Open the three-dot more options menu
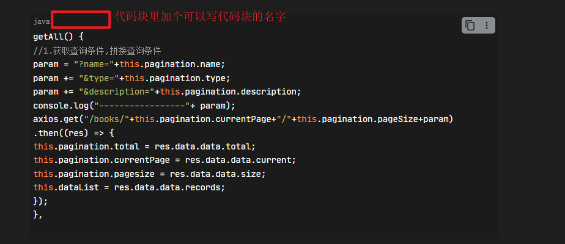565x244 pixels. click(487, 25)
